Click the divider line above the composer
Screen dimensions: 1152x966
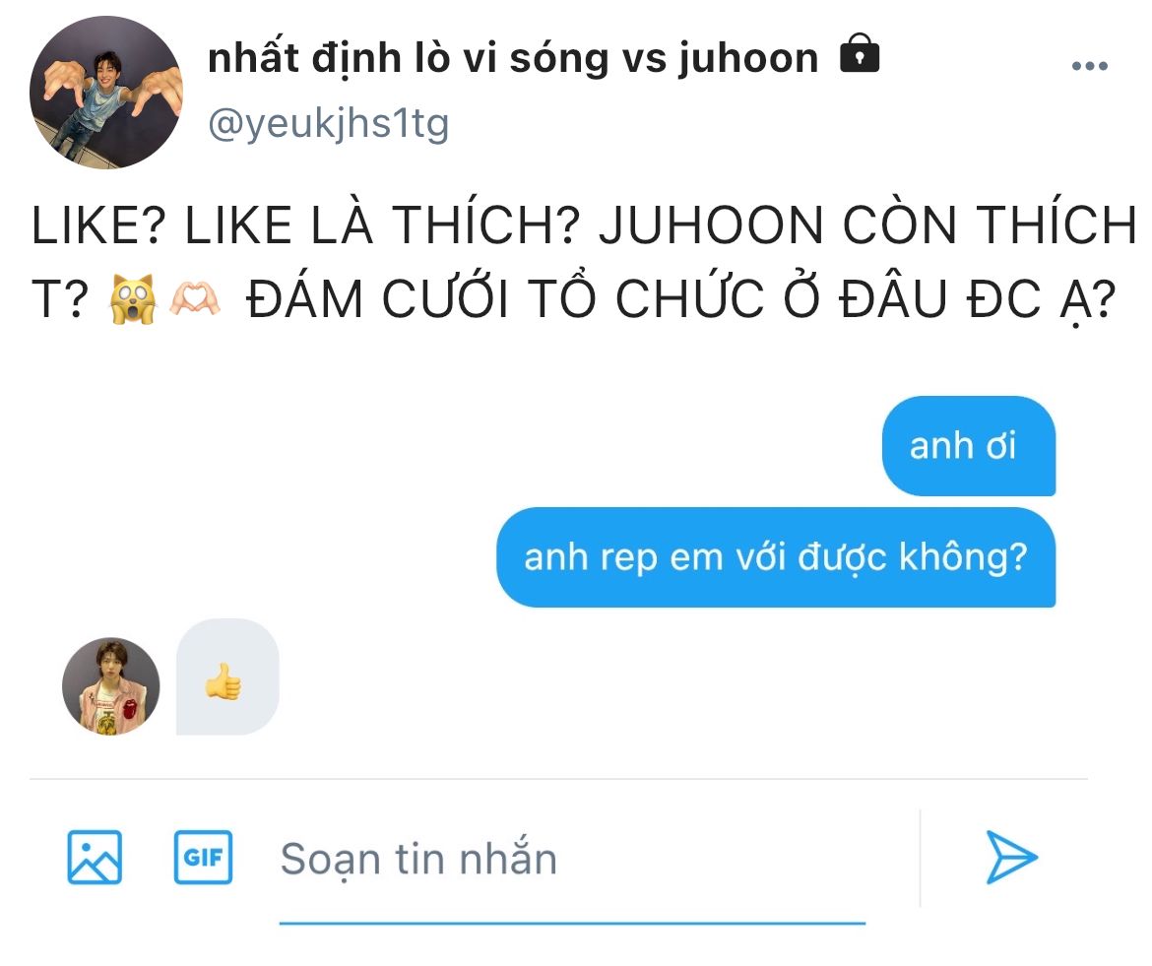click(x=558, y=779)
